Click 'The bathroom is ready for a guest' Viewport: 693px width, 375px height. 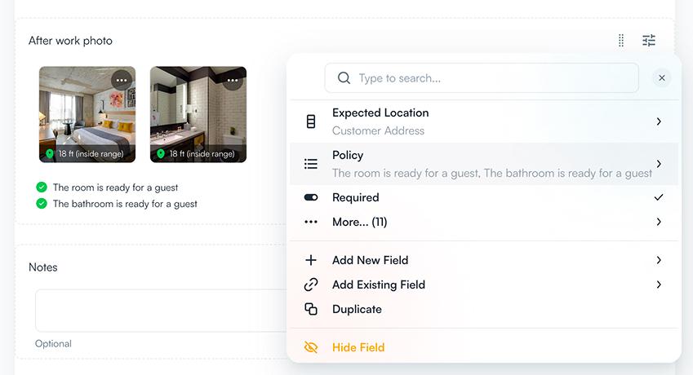125,204
